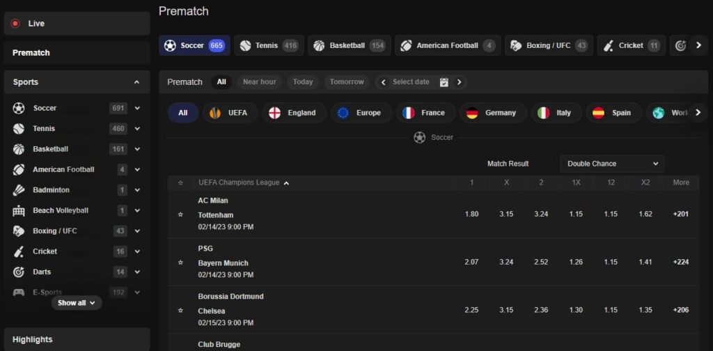Bet on AC Milan win odds 1.80
The height and width of the screenshot is (351, 713).
(471, 214)
